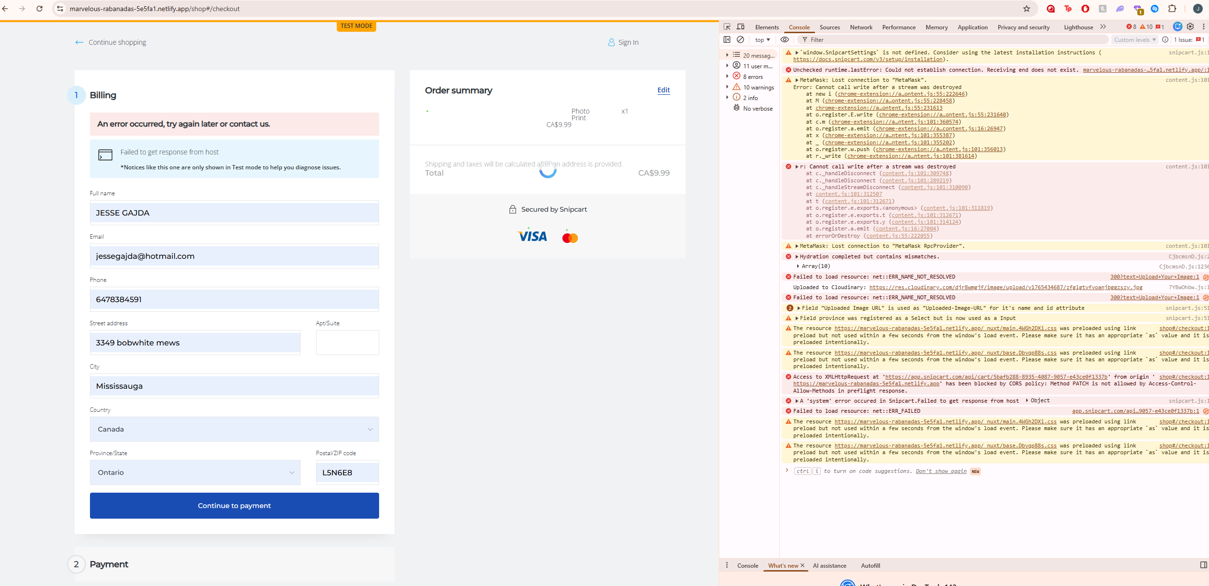Toggle the console sidebar panel
The width and height of the screenshot is (1209, 586).
[727, 39]
